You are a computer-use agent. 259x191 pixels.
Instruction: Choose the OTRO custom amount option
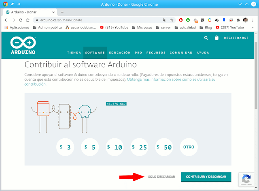[189, 147]
